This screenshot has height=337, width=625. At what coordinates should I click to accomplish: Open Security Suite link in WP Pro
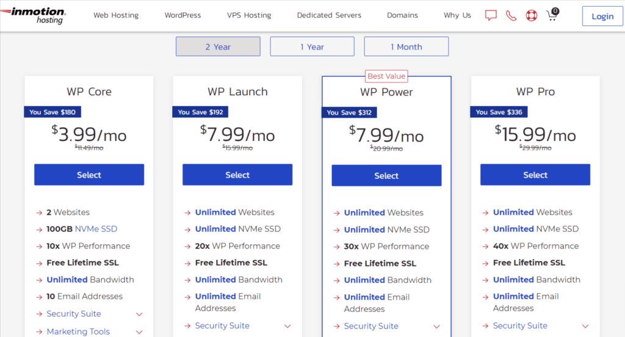tap(520, 326)
